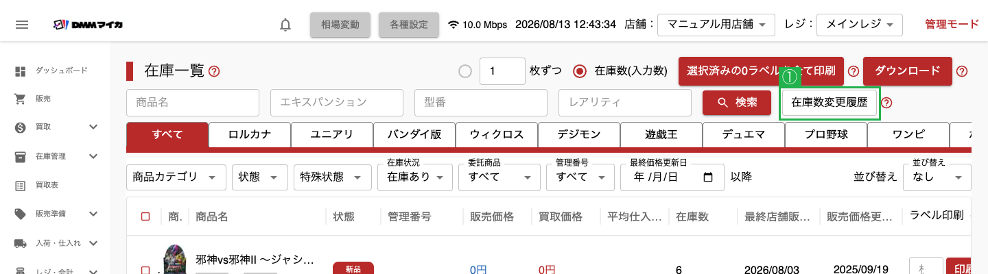Open 販売 via the cart icon
This screenshot has width=988, height=274.
[21, 99]
